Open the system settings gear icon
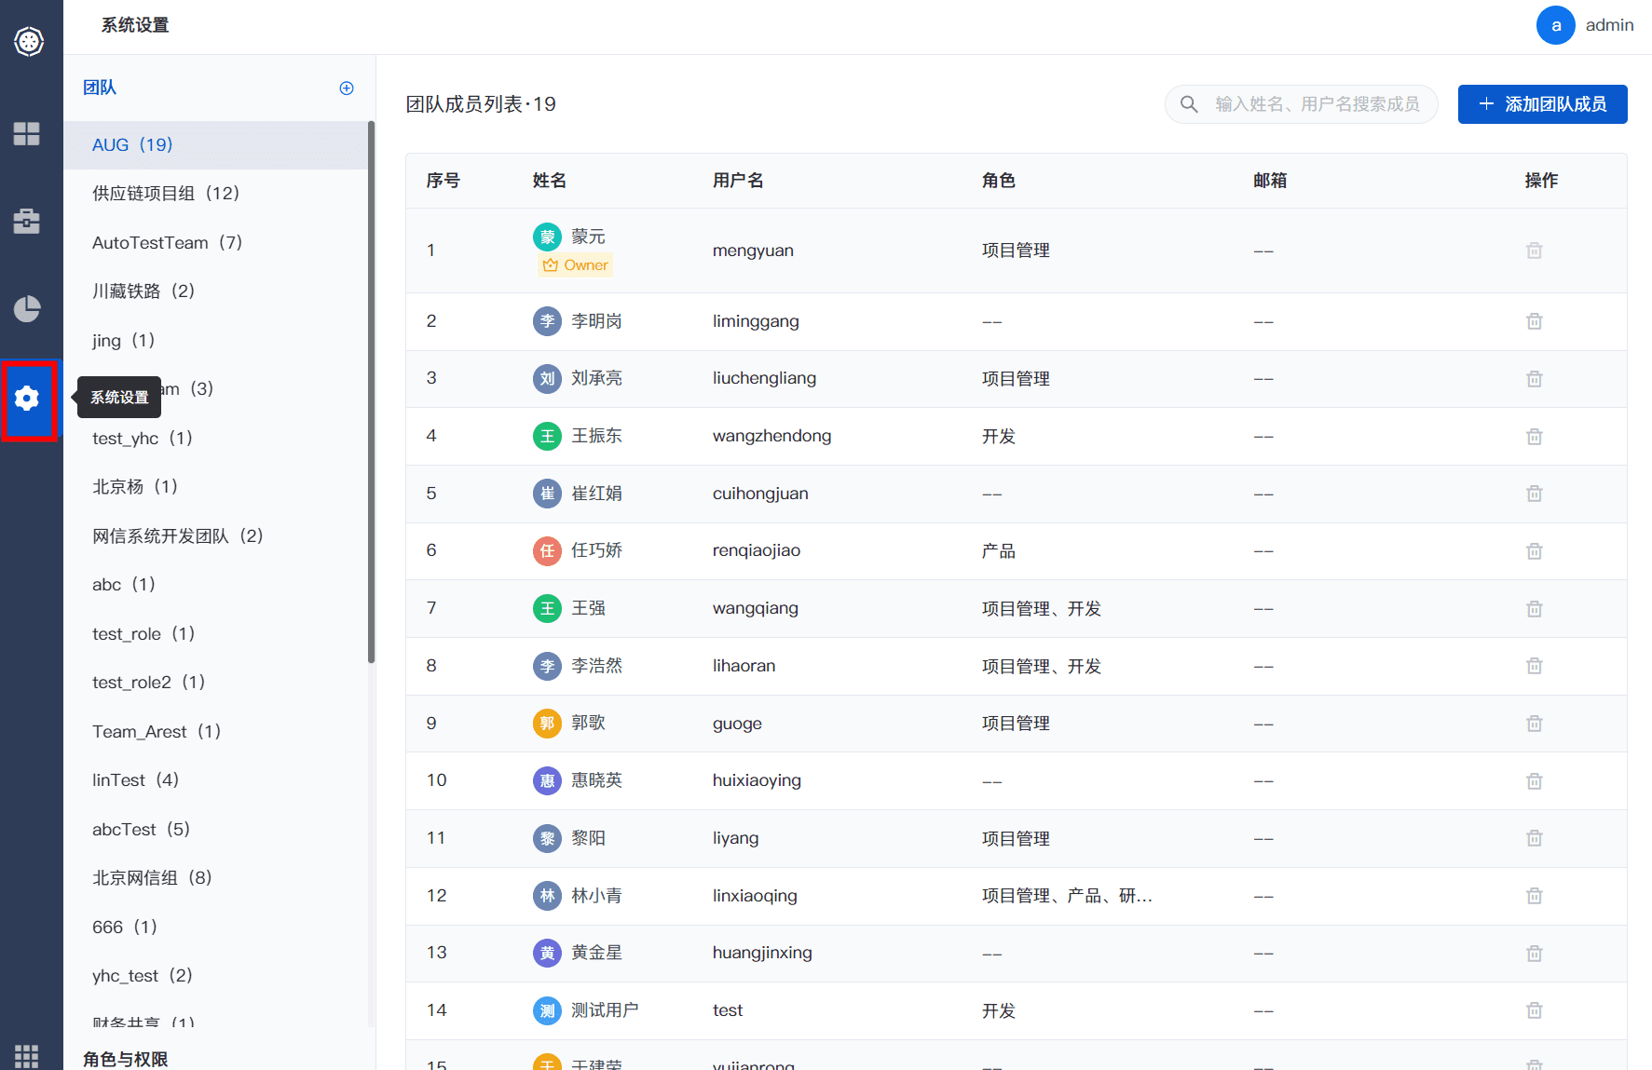1652x1070 pixels. pyautogui.click(x=27, y=399)
